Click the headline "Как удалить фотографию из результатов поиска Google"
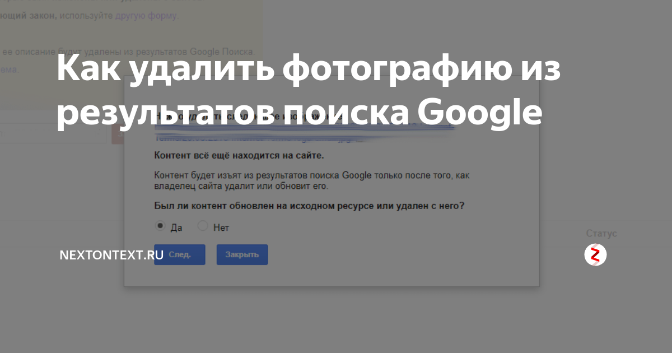This screenshot has width=672, height=353. coord(309,92)
